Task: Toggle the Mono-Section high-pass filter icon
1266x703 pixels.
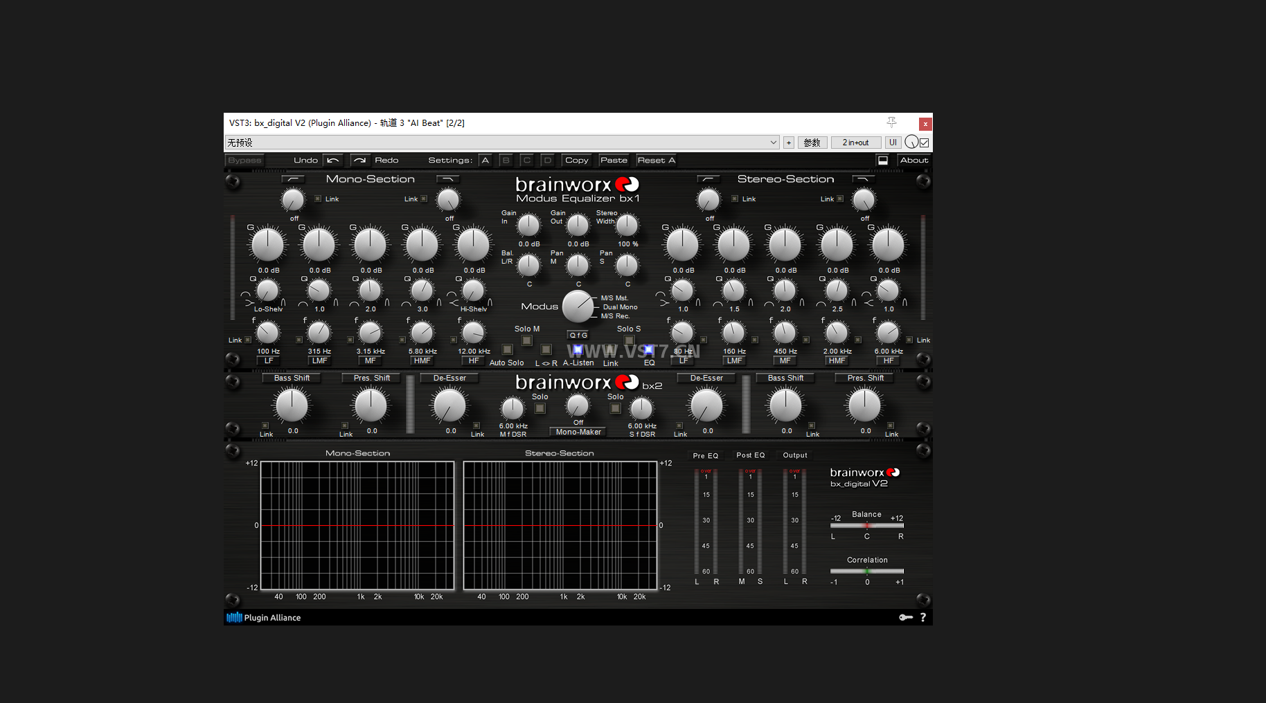Action: 293,179
